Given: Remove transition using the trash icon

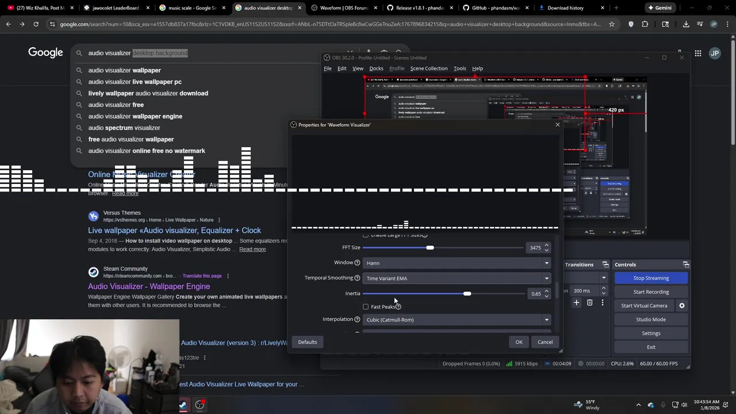Looking at the screenshot, I should coord(589,302).
